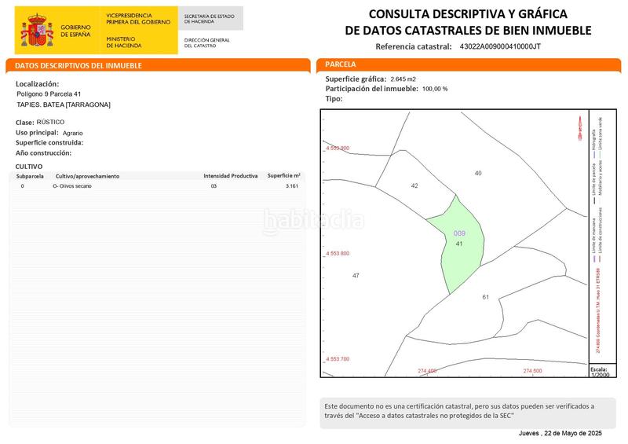Click 'SECRETARÍA DE ESTADO DE HACIENDA' text
The height and width of the screenshot is (444, 628).
click(x=209, y=19)
